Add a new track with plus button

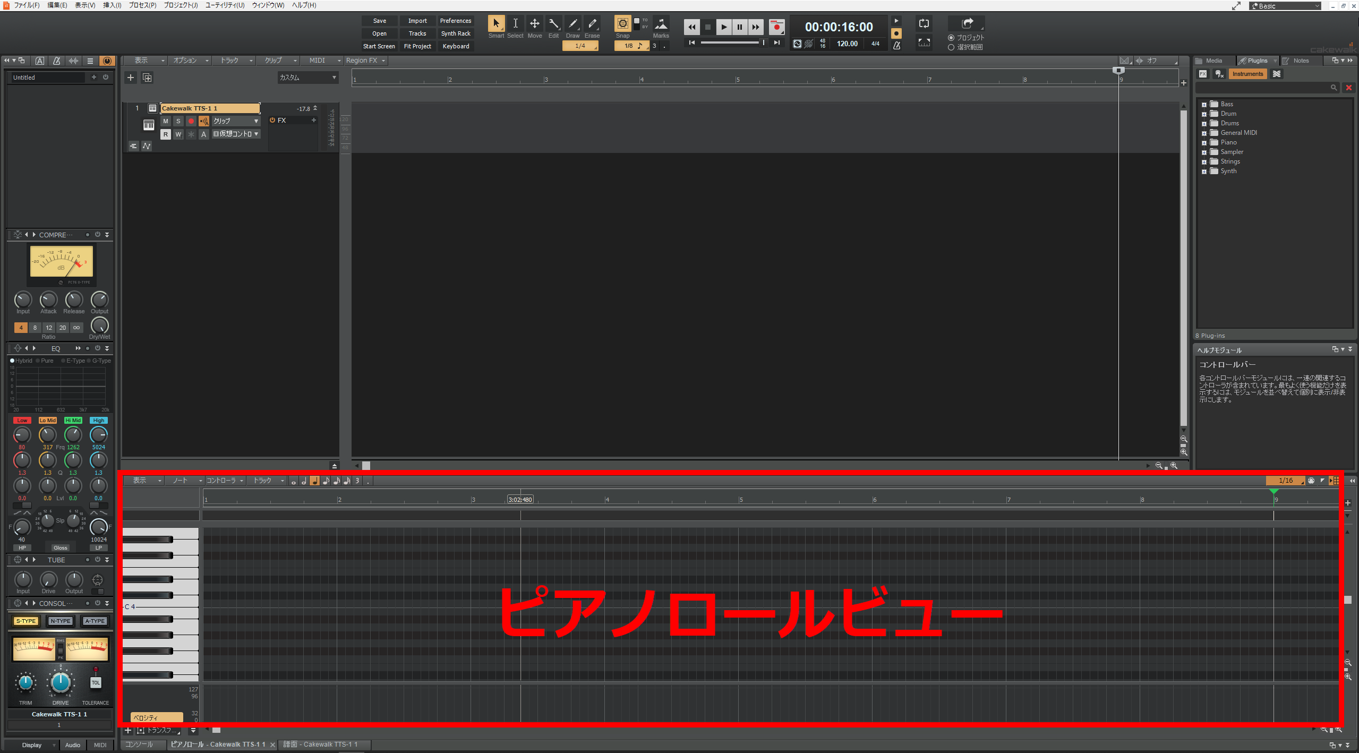pyautogui.click(x=130, y=78)
